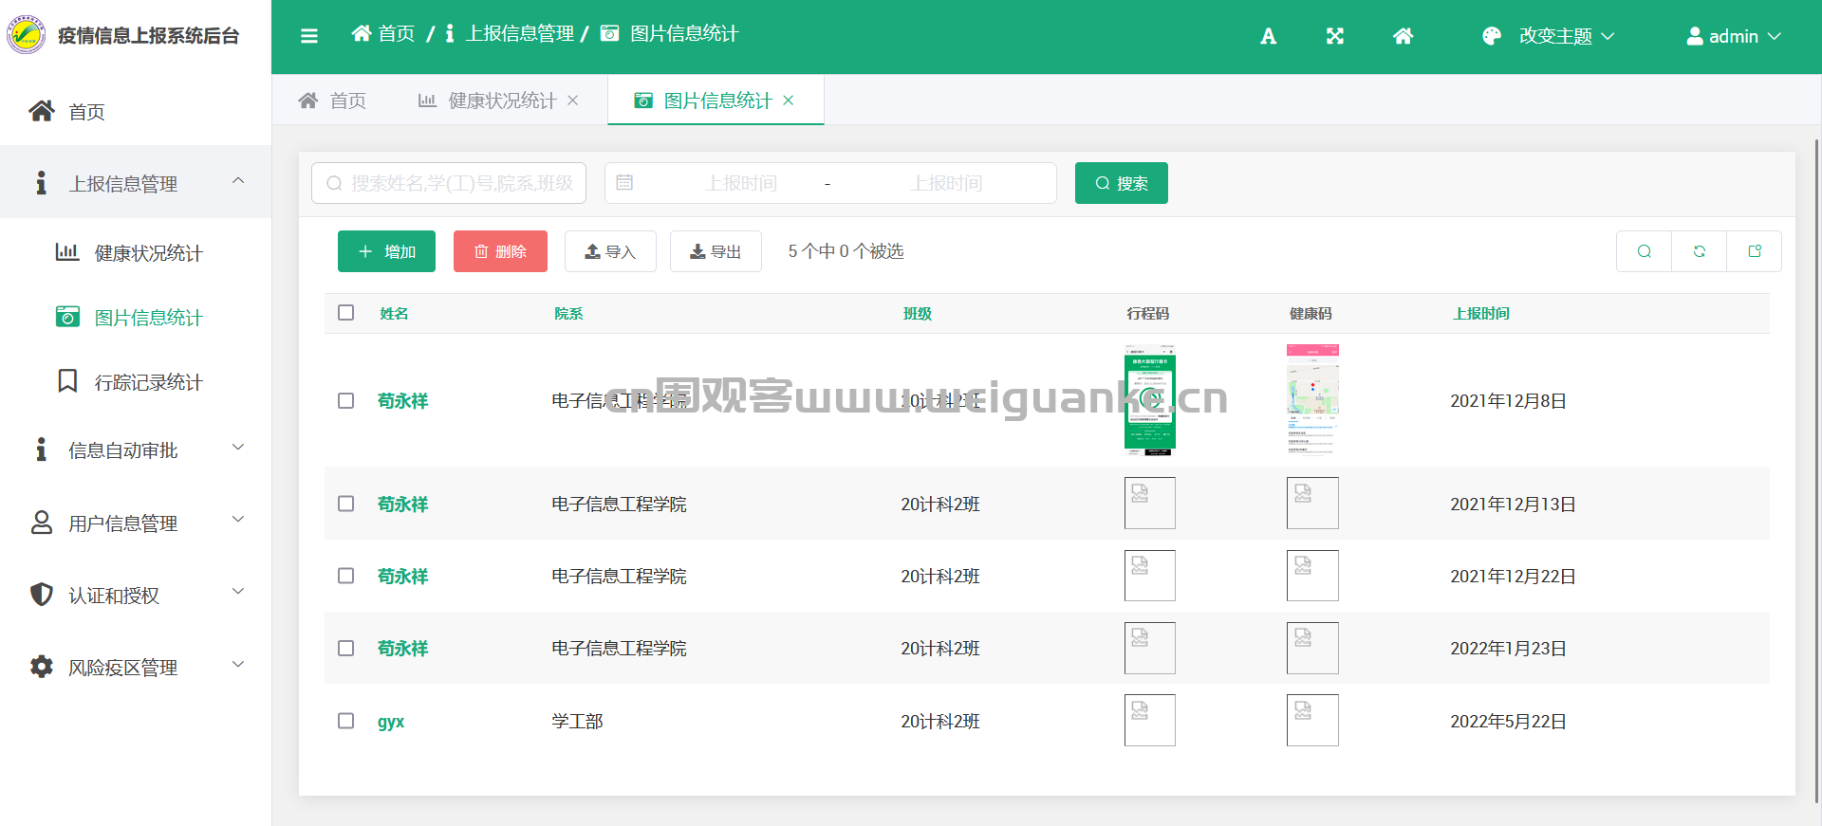Open 行踪记录统计 in the sidebar

pos(136,381)
